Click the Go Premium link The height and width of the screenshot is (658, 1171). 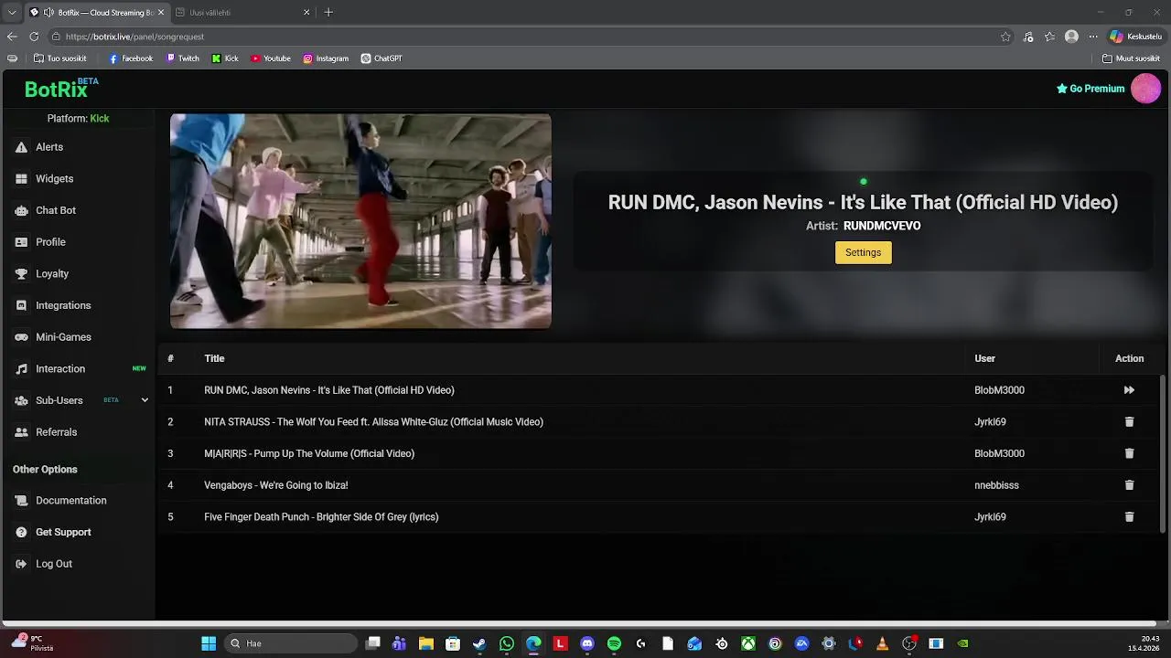click(x=1090, y=89)
